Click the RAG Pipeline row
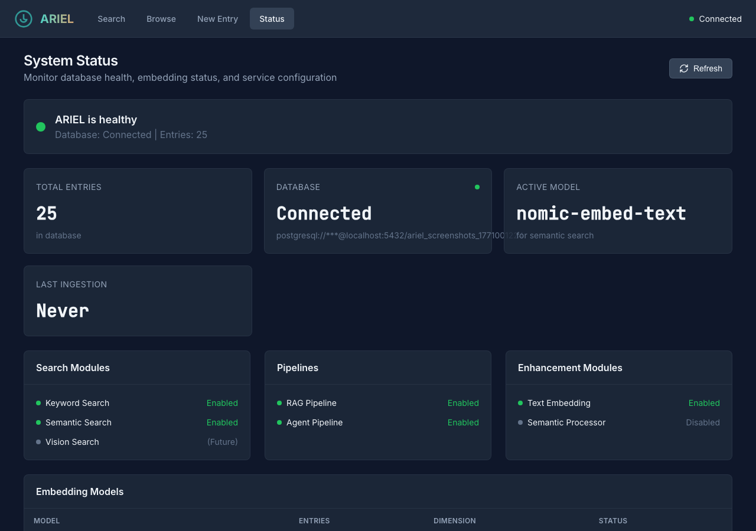The width and height of the screenshot is (756, 531). [377, 403]
